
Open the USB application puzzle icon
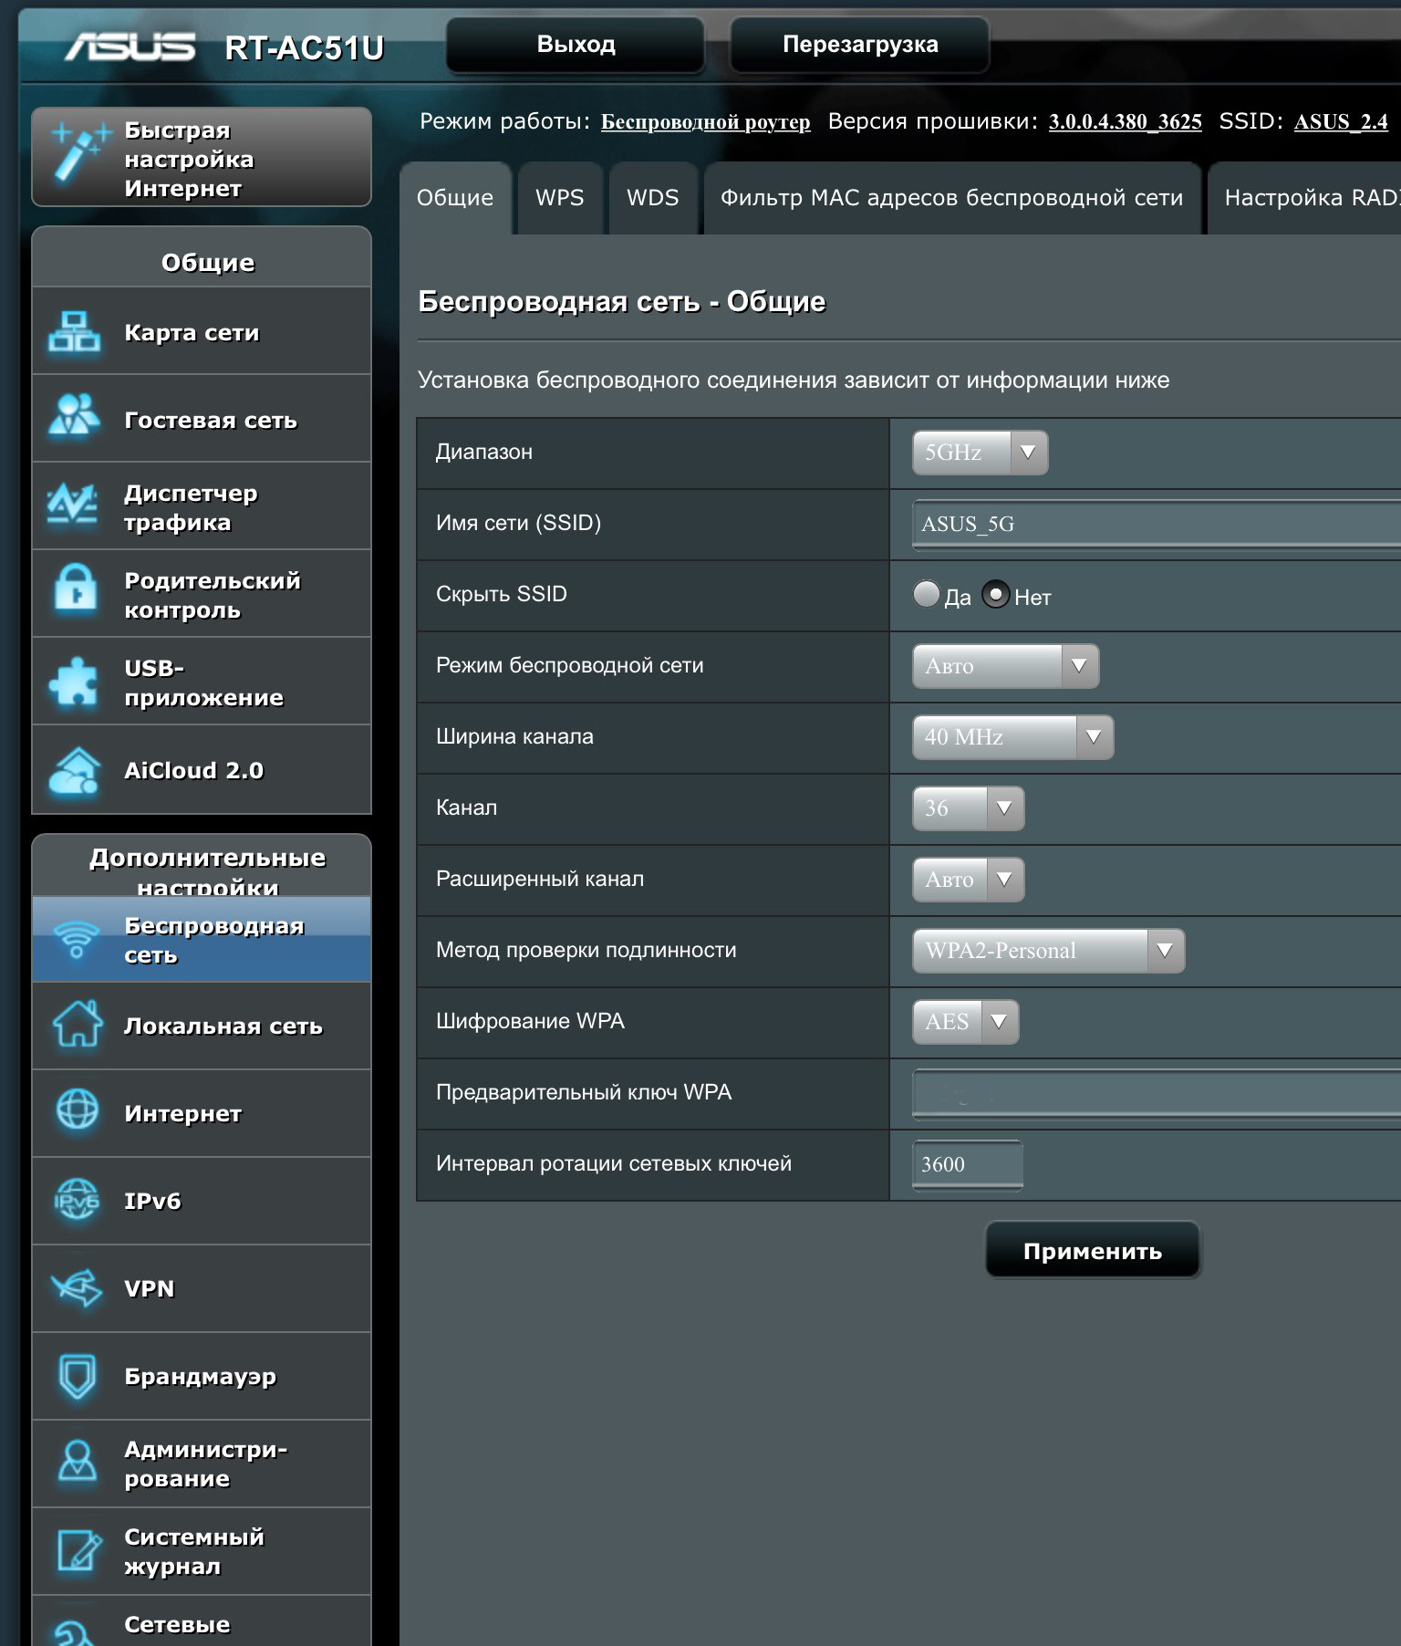75,682
